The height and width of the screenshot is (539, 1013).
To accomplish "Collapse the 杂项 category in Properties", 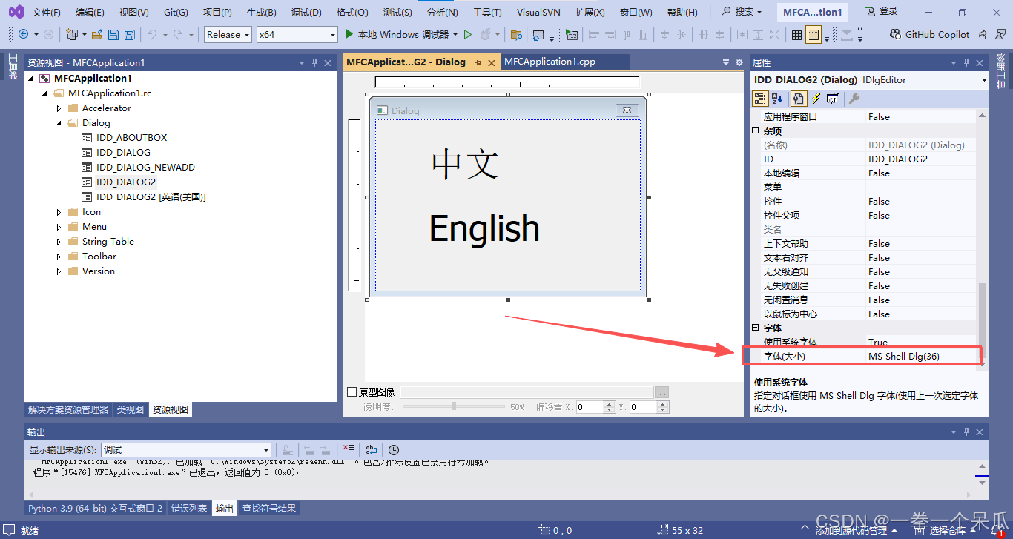I will [756, 130].
